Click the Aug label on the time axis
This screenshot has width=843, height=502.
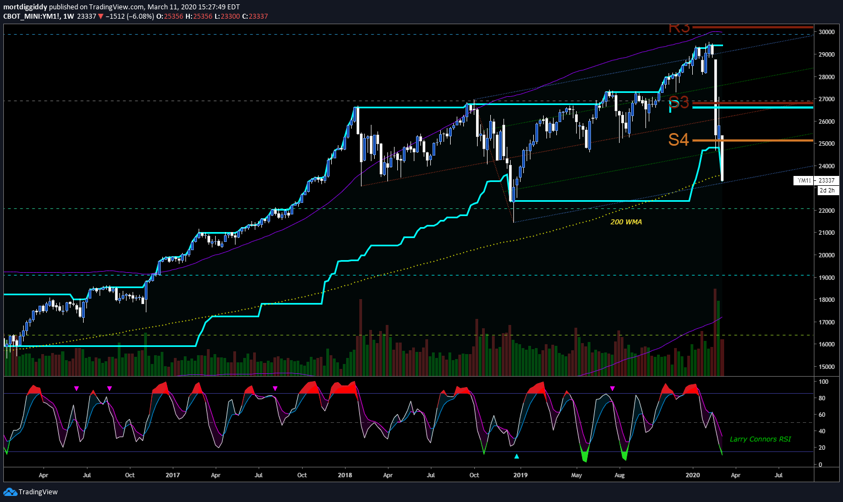tap(620, 475)
